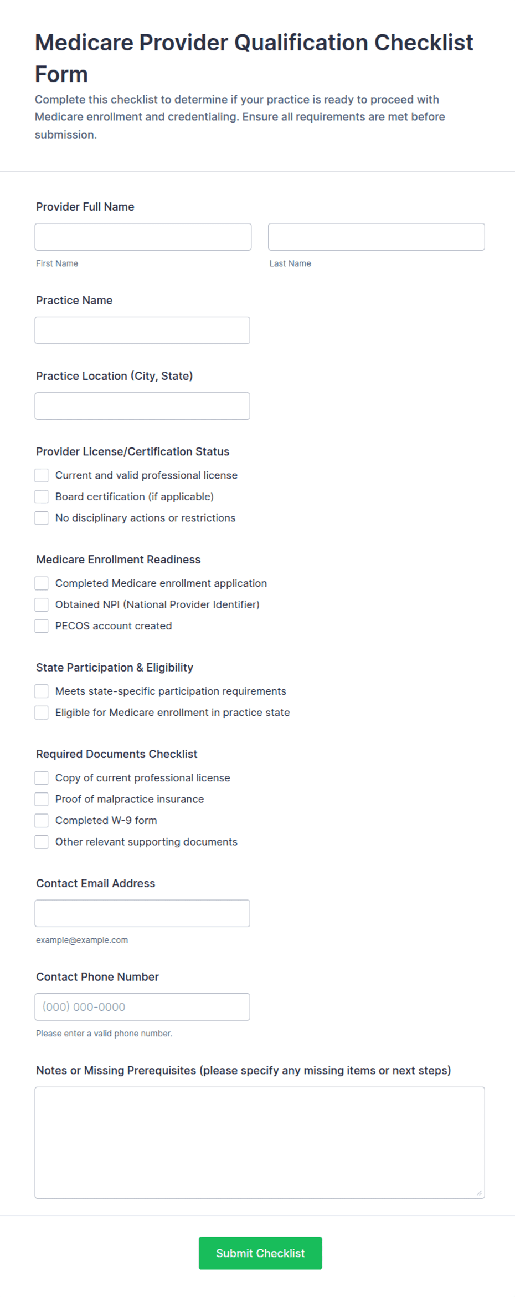
Task: Click the Notes or Missing Prerequisites textarea
Action: pos(260,1143)
